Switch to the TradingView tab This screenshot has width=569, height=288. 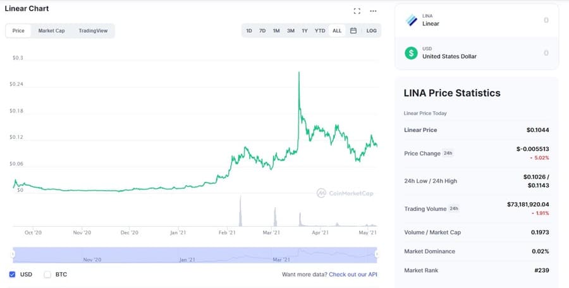93,30
